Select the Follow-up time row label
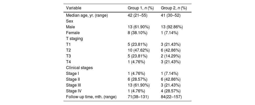This screenshot has width=255, height=105. [91, 97]
